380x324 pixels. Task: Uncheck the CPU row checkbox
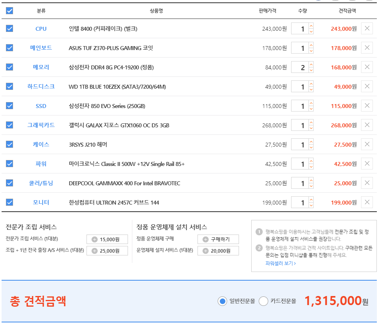click(x=9, y=28)
